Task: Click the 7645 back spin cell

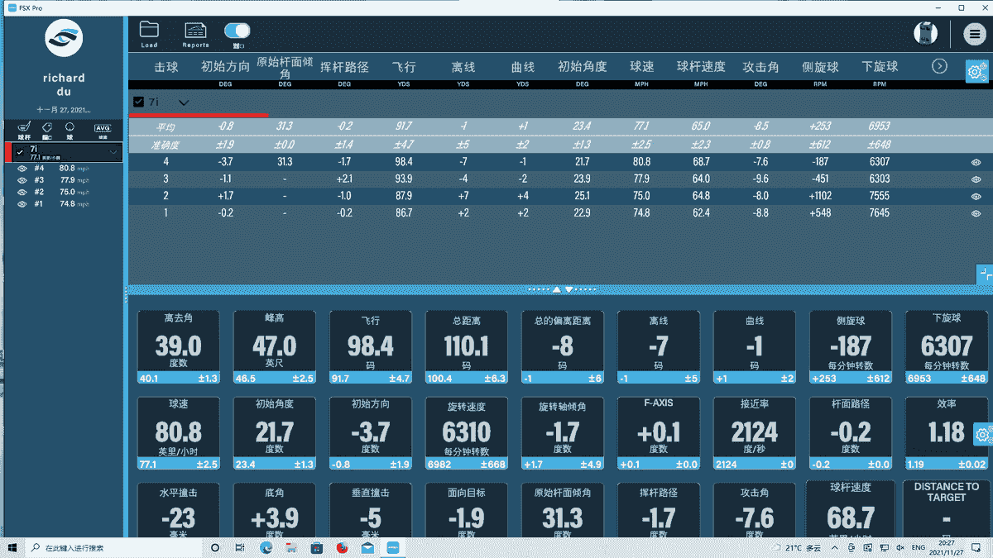Action: (x=880, y=213)
